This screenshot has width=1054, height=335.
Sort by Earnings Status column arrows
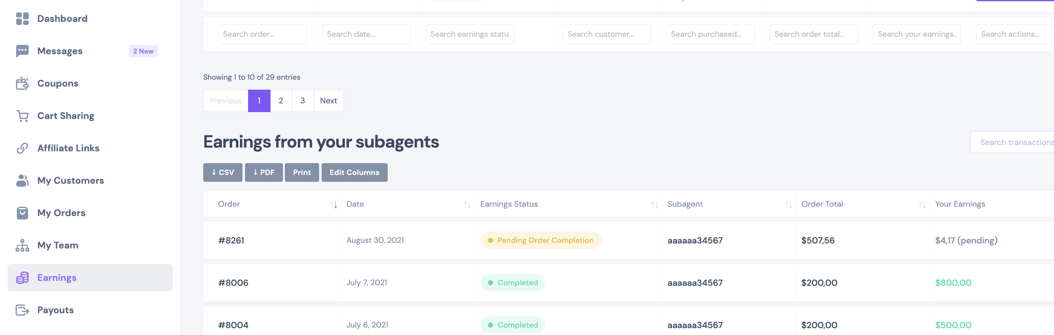point(655,205)
